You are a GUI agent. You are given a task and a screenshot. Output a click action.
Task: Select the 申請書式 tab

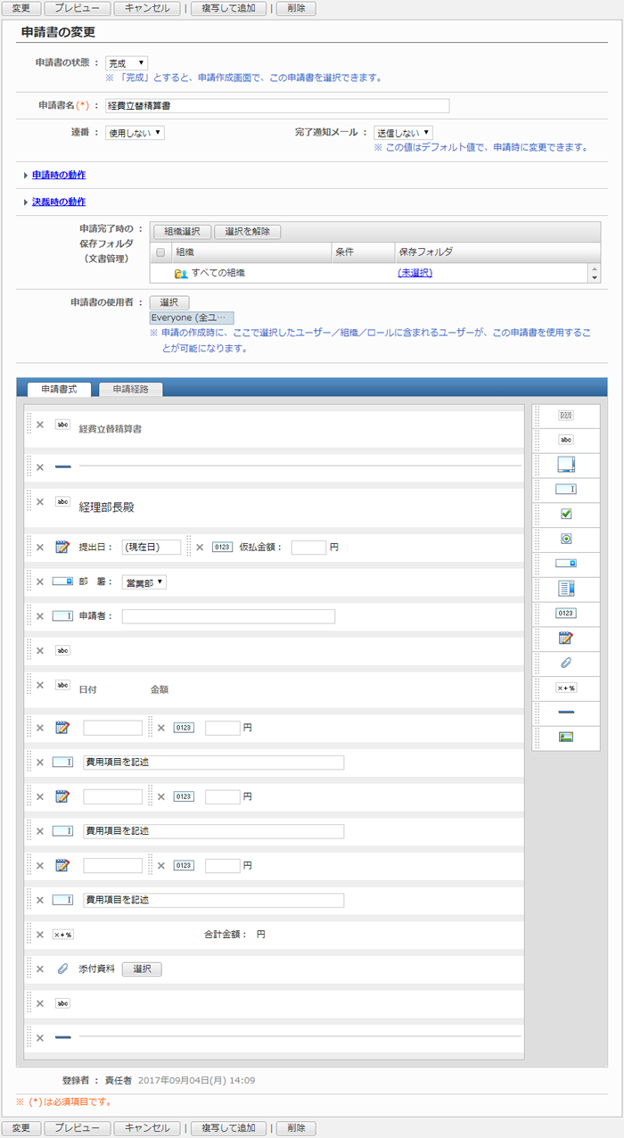(x=59, y=389)
